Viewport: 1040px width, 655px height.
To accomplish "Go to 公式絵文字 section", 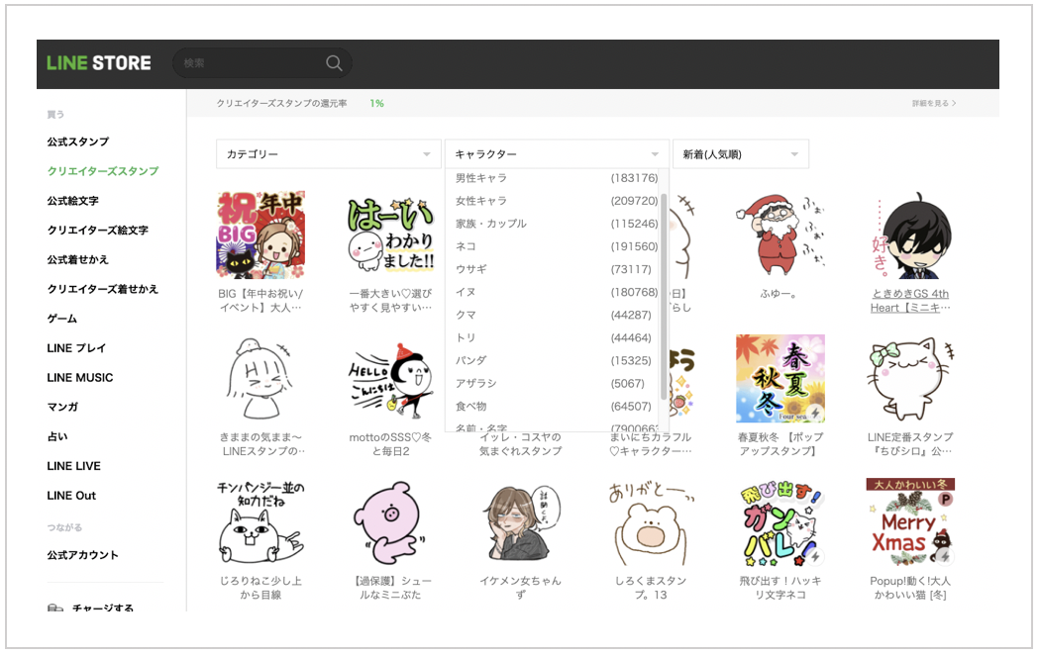I will click(x=73, y=201).
